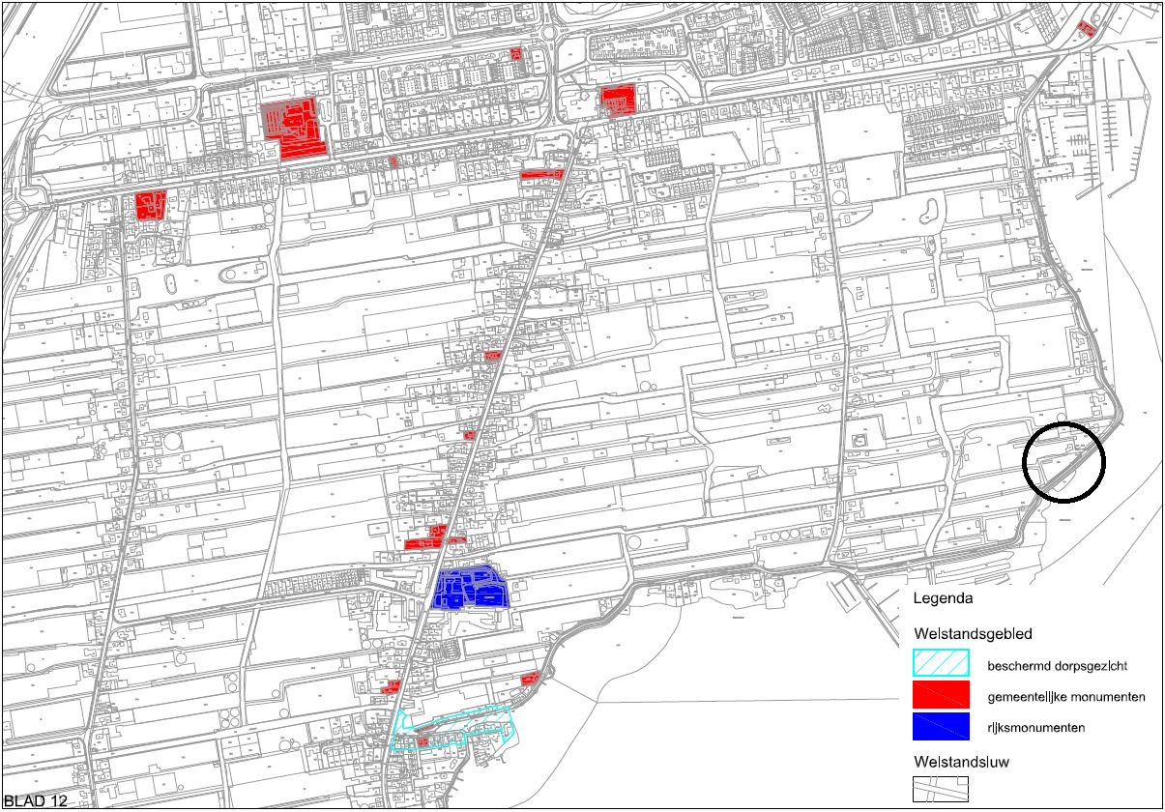Click the Welstandsluw heading in legend

(x=961, y=760)
